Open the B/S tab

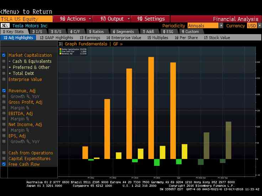(x=57, y=32)
